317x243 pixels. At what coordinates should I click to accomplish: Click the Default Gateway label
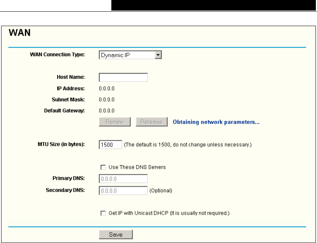(64, 111)
